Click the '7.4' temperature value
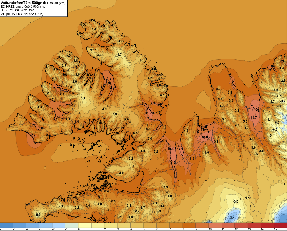287x231 pixels. pos(158,112)
